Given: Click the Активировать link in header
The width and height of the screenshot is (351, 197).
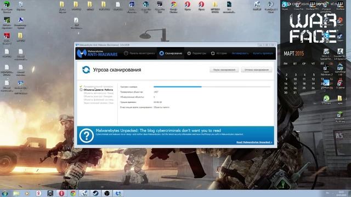Looking at the screenshot, I should tap(240, 54).
